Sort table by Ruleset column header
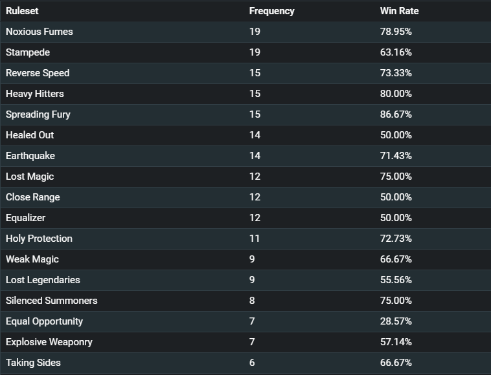 tap(22, 11)
